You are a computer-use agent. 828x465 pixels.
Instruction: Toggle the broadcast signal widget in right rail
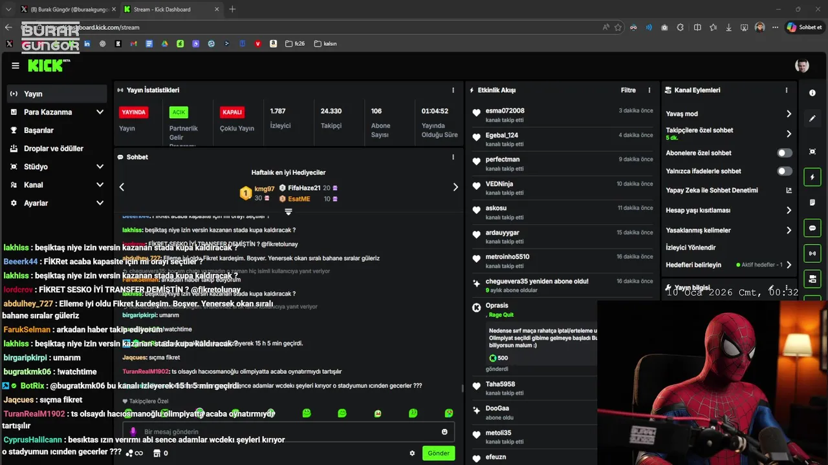tap(812, 253)
